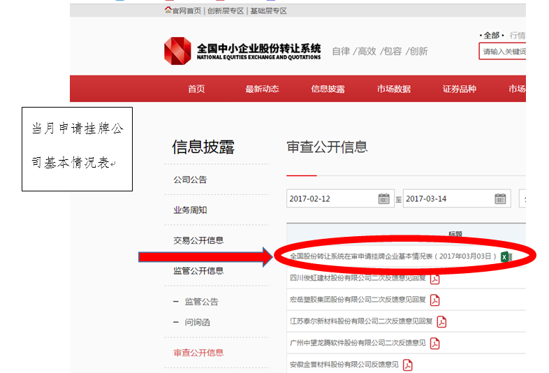Image resolution: width=549 pixels, height=373 pixels.
Task: Click the home icon beside 官网首页
Action: [x=168, y=10]
